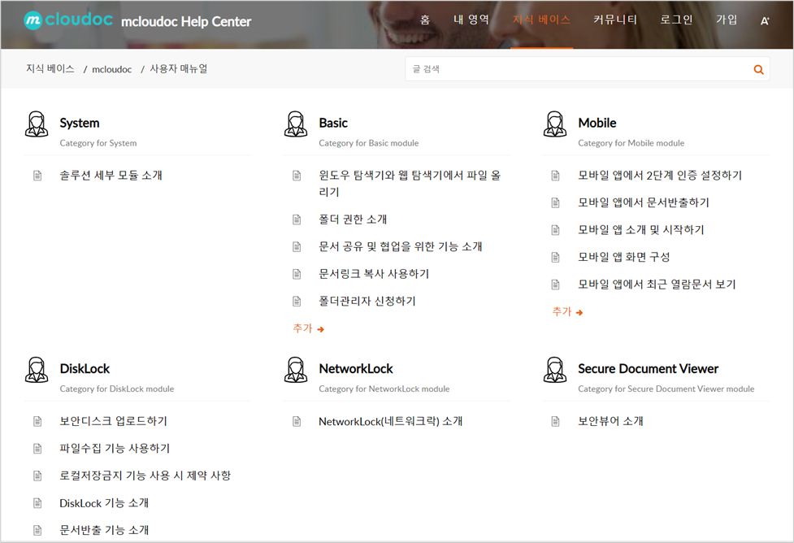Click the 사용자 매뉴얼 breadcrumb link
Image resolution: width=794 pixels, height=543 pixels.
(179, 69)
